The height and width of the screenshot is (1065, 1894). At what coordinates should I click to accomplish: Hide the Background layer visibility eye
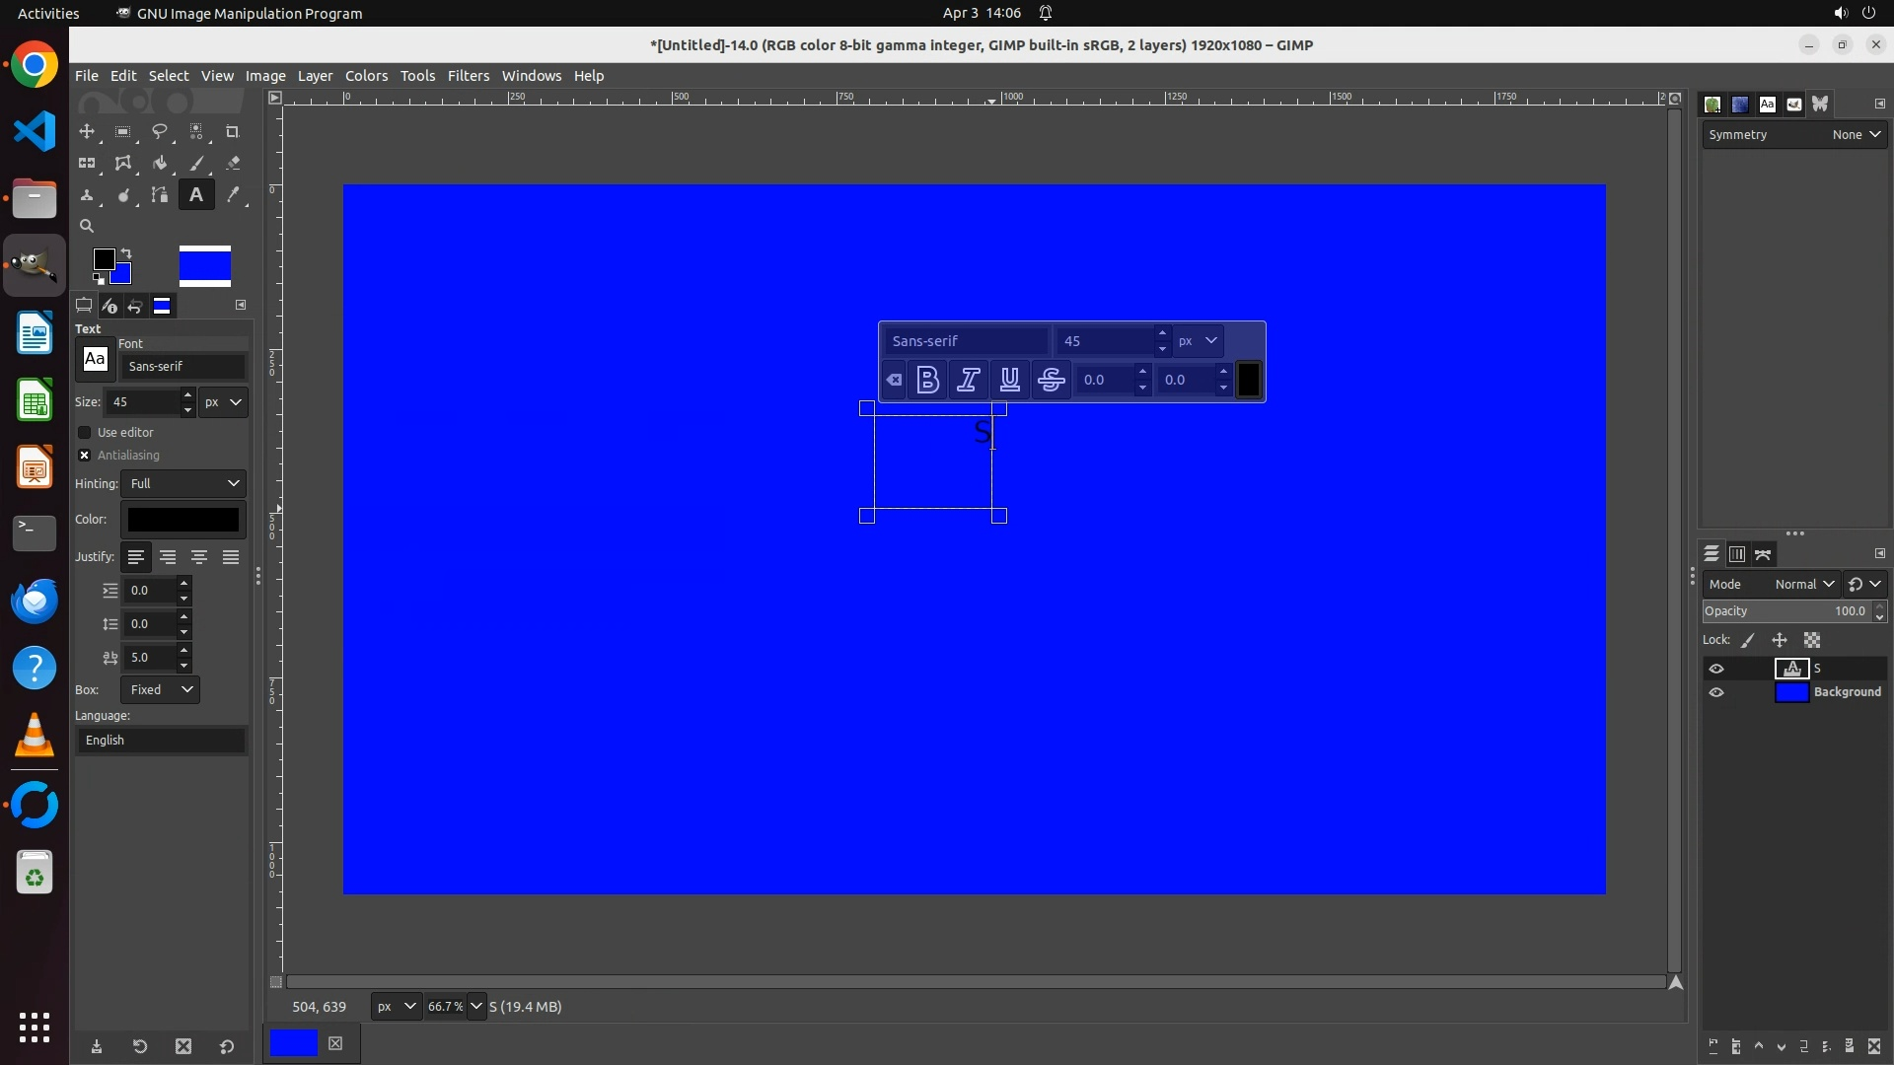[1716, 692]
